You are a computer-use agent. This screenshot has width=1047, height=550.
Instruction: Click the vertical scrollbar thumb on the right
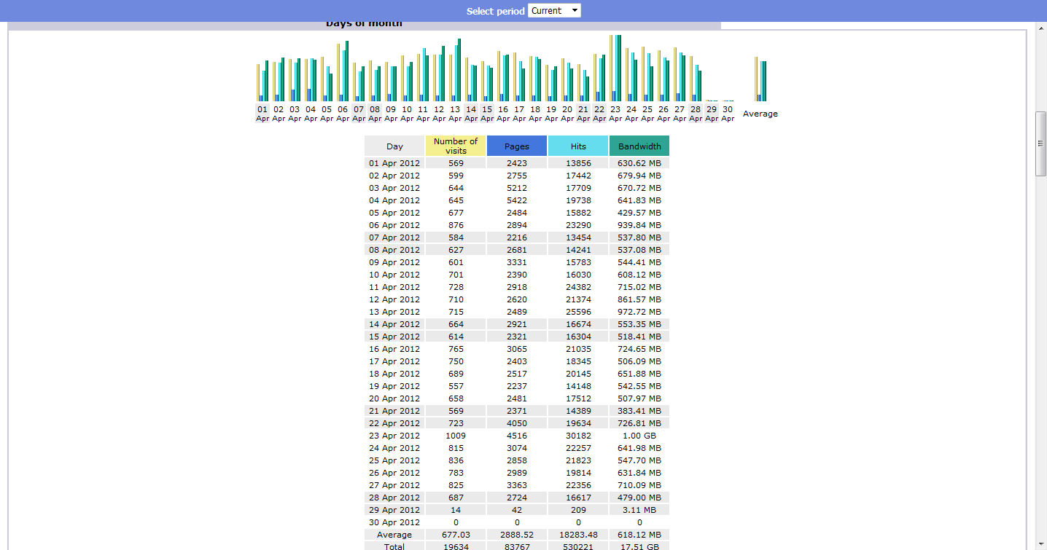[1040, 144]
